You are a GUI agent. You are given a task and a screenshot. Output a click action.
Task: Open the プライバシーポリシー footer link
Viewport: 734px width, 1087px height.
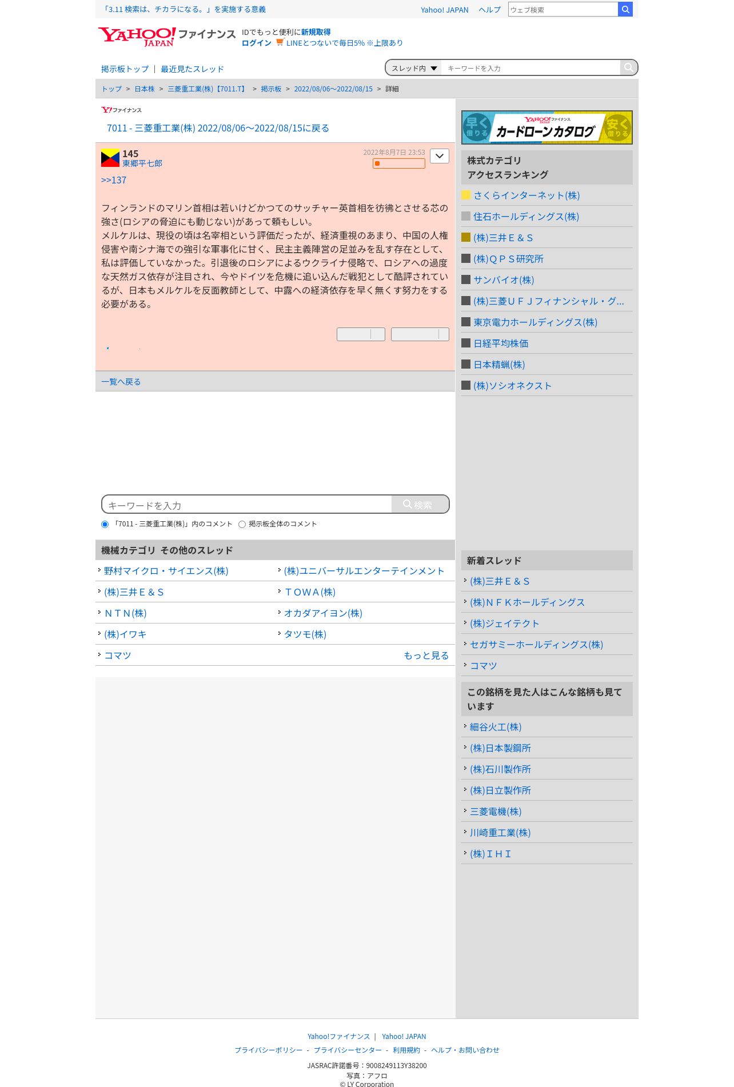pos(269,1050)
